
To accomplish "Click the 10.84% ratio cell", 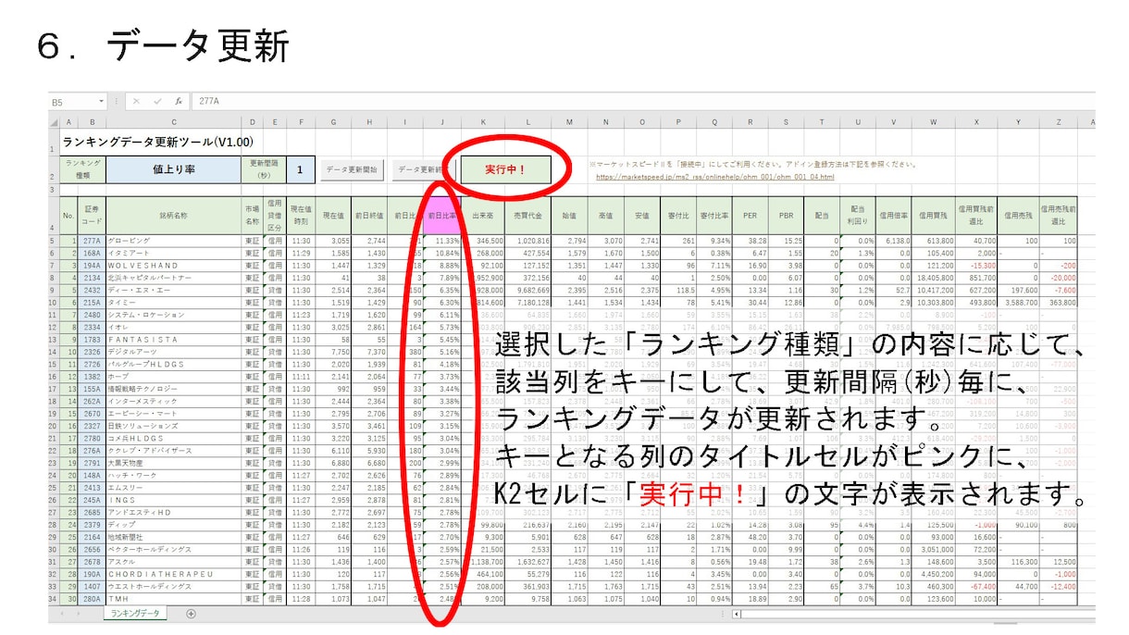I will (442, 252).
